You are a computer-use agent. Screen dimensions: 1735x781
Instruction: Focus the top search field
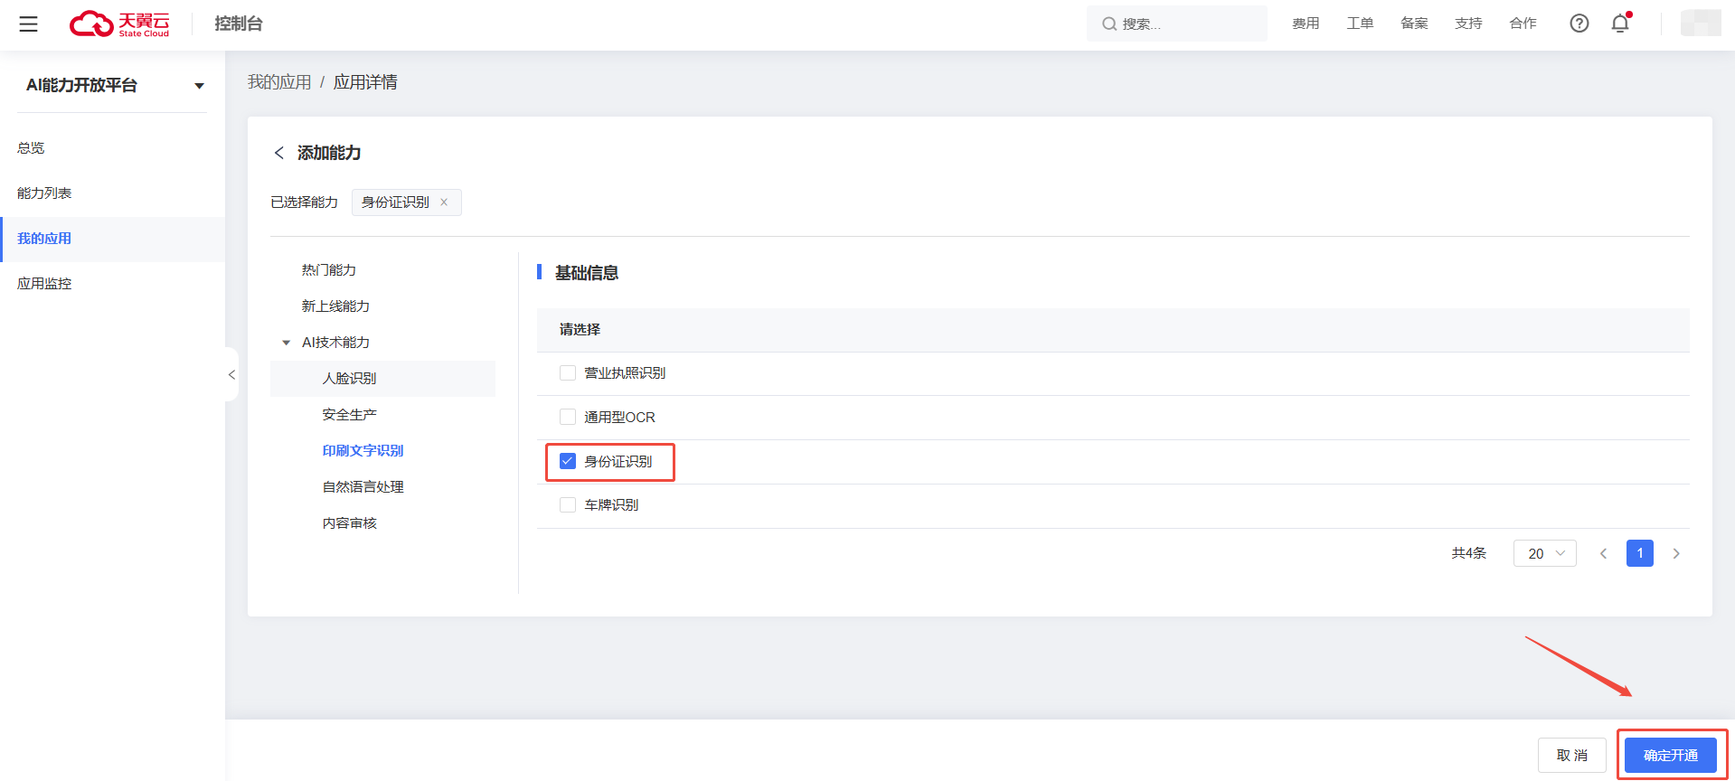[1177, 24]
